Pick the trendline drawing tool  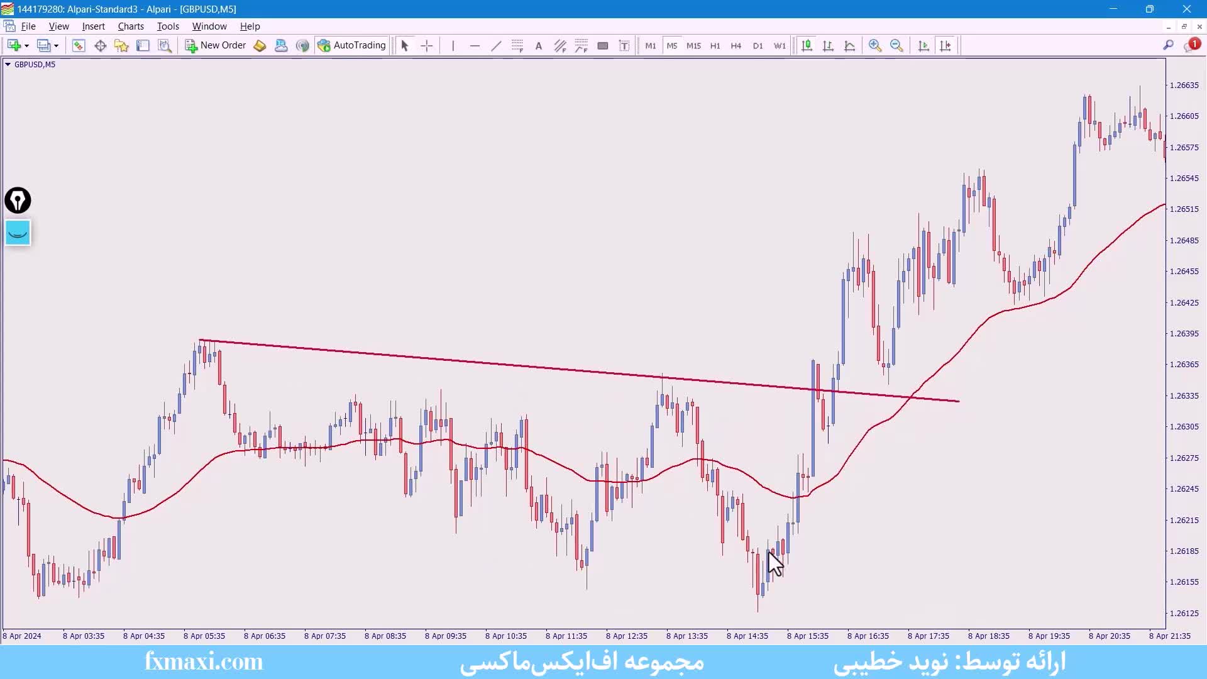[496, 46]
